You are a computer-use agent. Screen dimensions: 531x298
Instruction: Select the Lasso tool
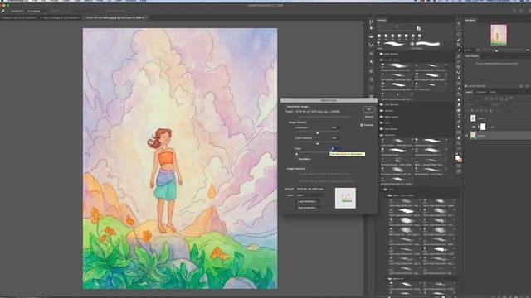pos(459,34)
